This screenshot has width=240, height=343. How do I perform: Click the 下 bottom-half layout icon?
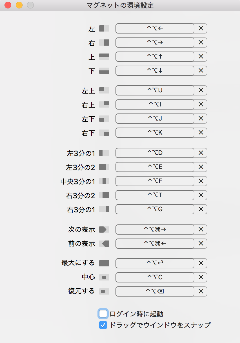[x=104, y=71]
